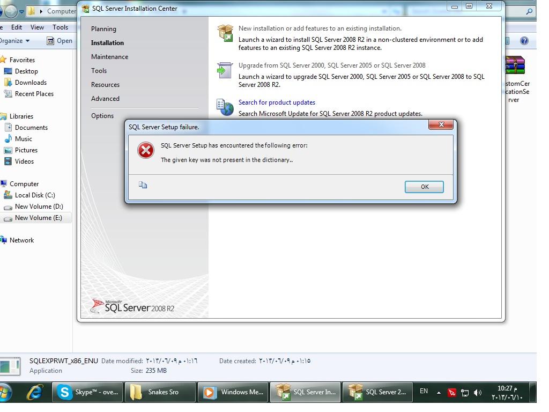Click New installation or add features link

[320, 28]
